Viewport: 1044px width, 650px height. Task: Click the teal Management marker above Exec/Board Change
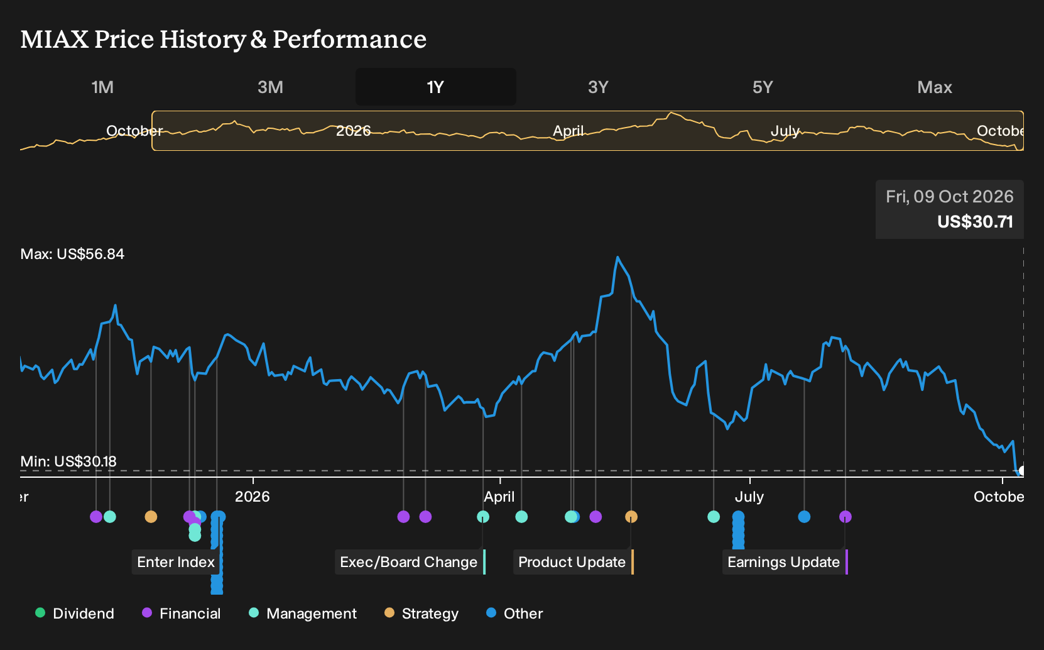(x=483, y=517)
